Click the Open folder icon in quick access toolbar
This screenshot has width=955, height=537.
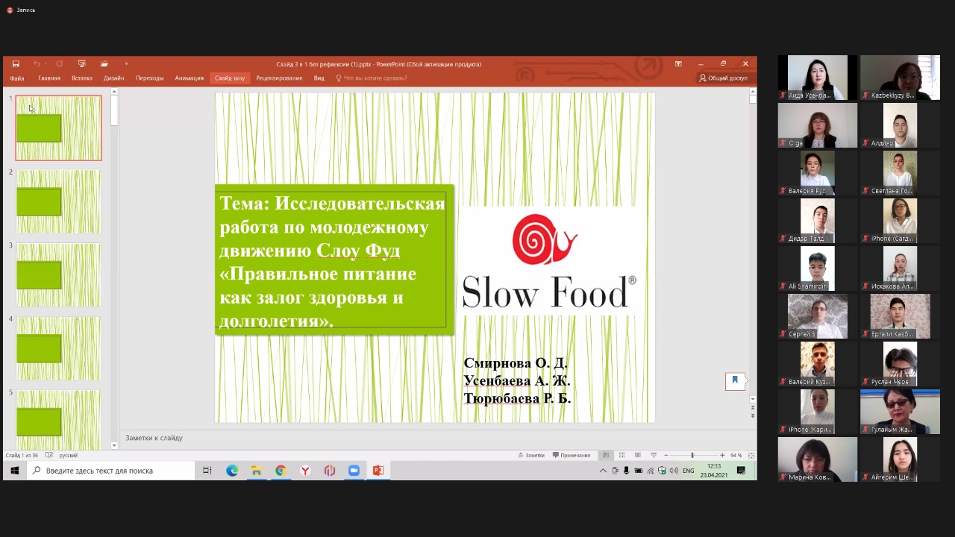[104, 64]
